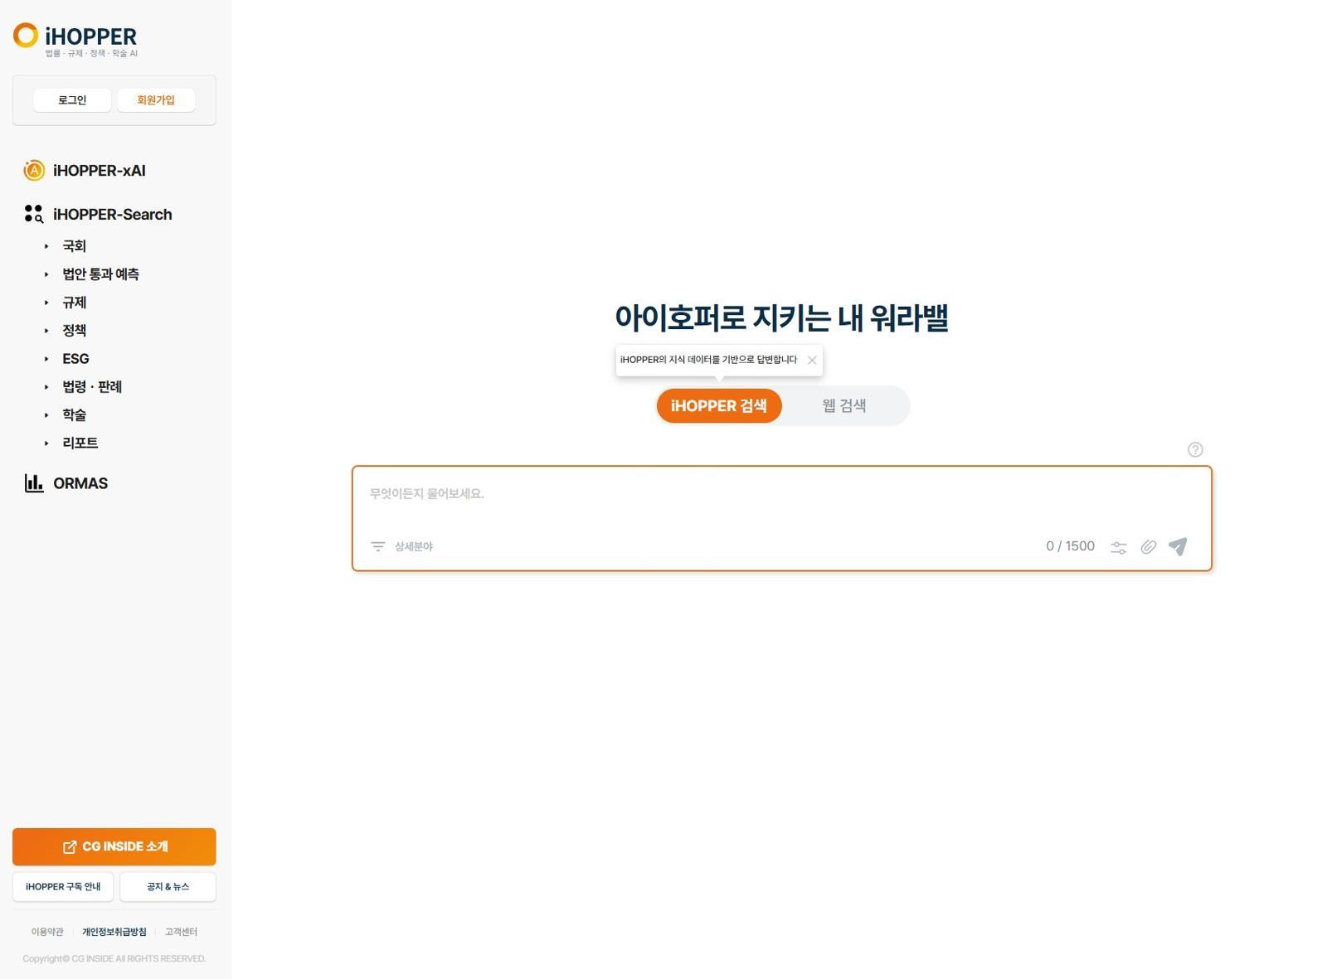Open the help question mark icon
The width and height of the screenshot is (1327, 979).
[1195, 449]
